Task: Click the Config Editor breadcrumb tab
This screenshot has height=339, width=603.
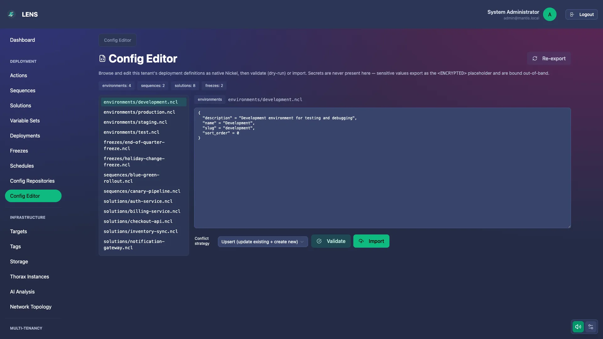Action: (x=117, y=40)
